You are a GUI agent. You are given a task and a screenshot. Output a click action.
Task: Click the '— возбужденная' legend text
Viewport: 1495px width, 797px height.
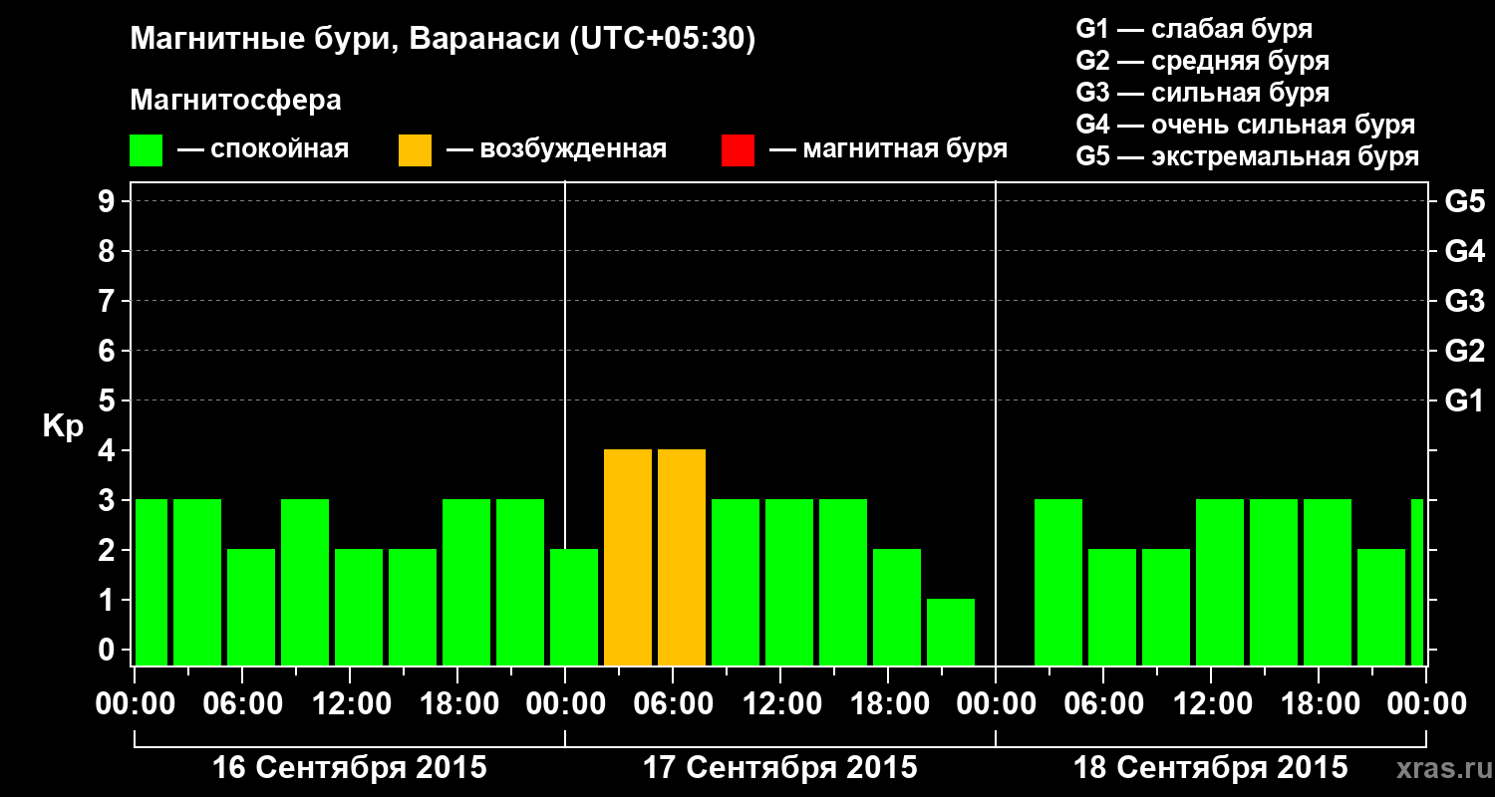pos(556,149)
